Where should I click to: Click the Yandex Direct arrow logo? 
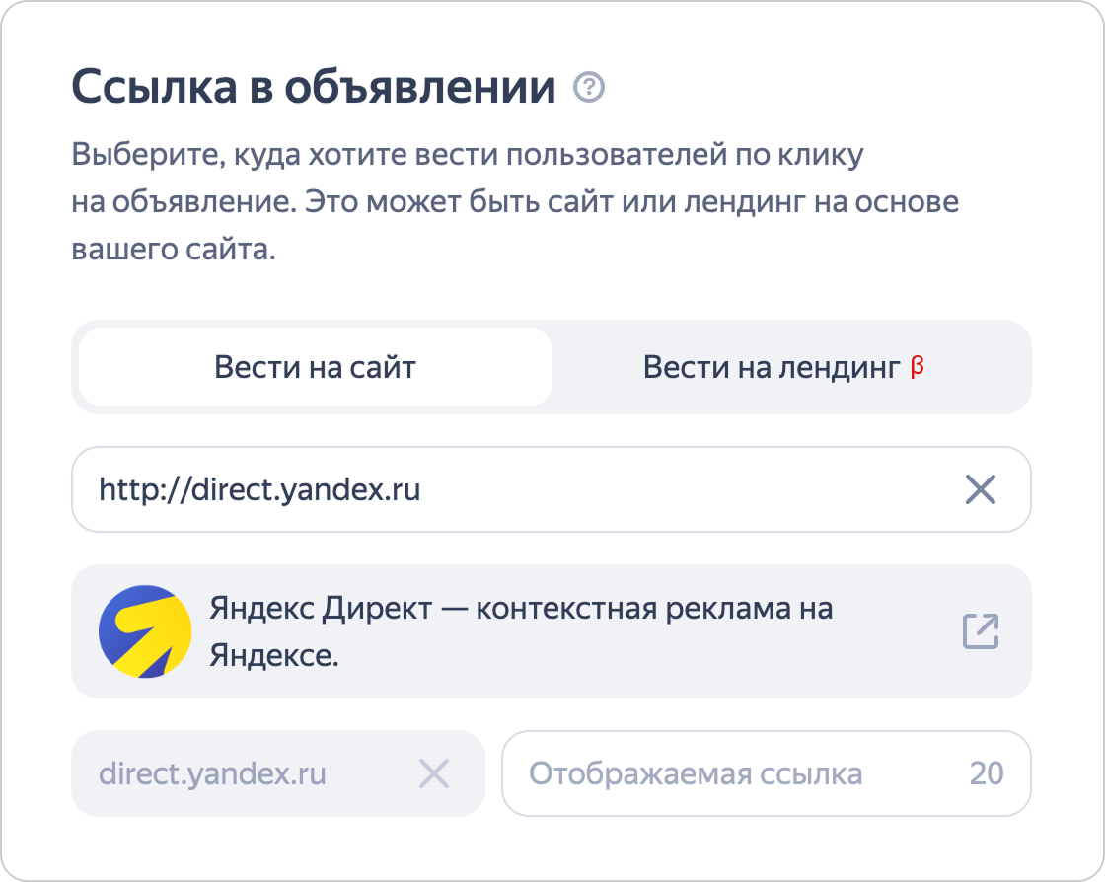(x=145, y=631)
